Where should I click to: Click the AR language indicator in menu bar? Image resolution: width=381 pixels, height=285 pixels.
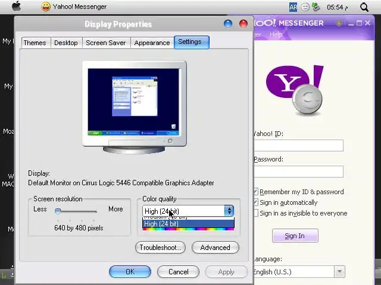click(293, 7)
